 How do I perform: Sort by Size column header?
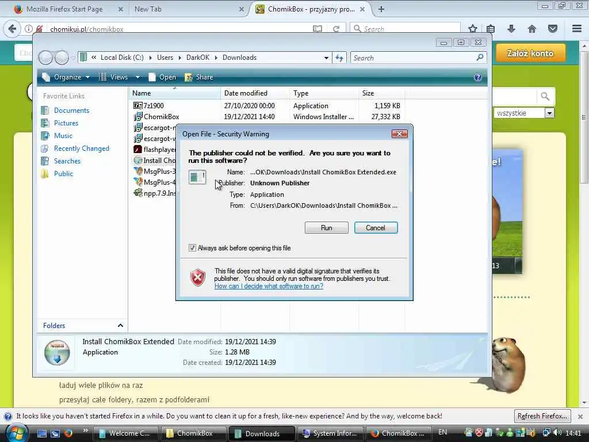382,93
